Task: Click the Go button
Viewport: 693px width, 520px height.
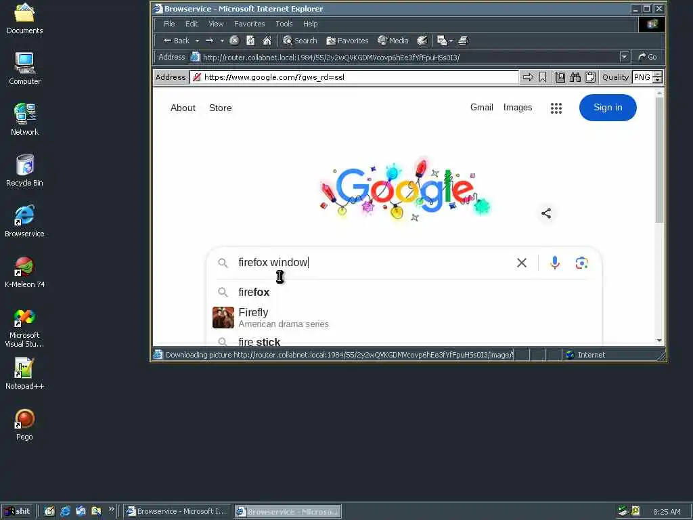Action: click(648, 57)
